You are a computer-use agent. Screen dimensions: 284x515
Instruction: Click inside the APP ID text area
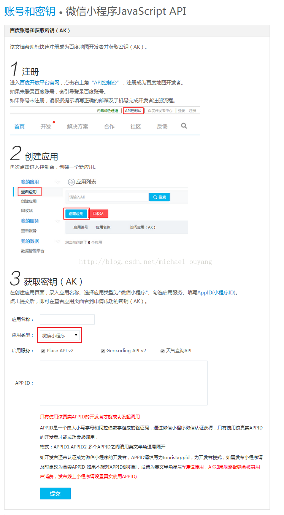pyautogui.click(x=124, y=383)
